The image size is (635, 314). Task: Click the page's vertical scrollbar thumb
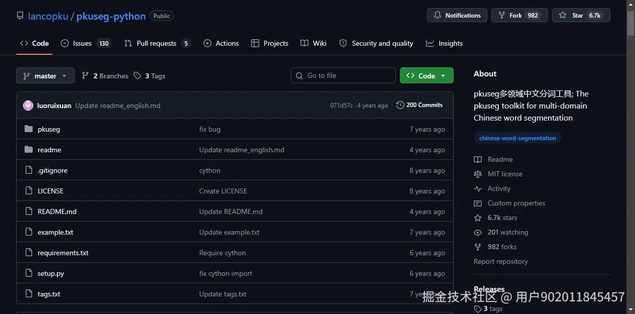click(630, 23)
